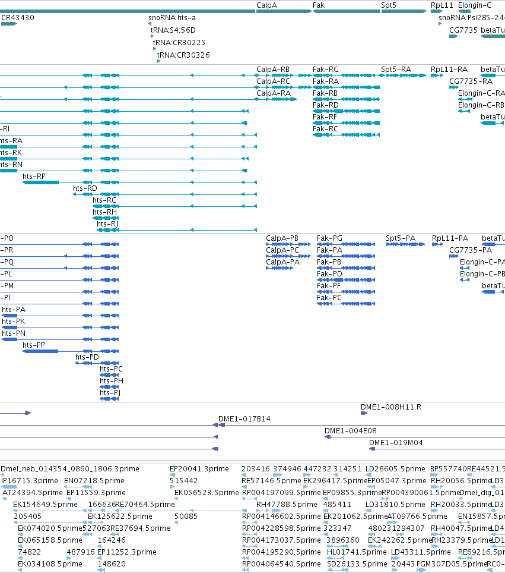Click the Spt5-PA protein label

(x=401, y=238)
